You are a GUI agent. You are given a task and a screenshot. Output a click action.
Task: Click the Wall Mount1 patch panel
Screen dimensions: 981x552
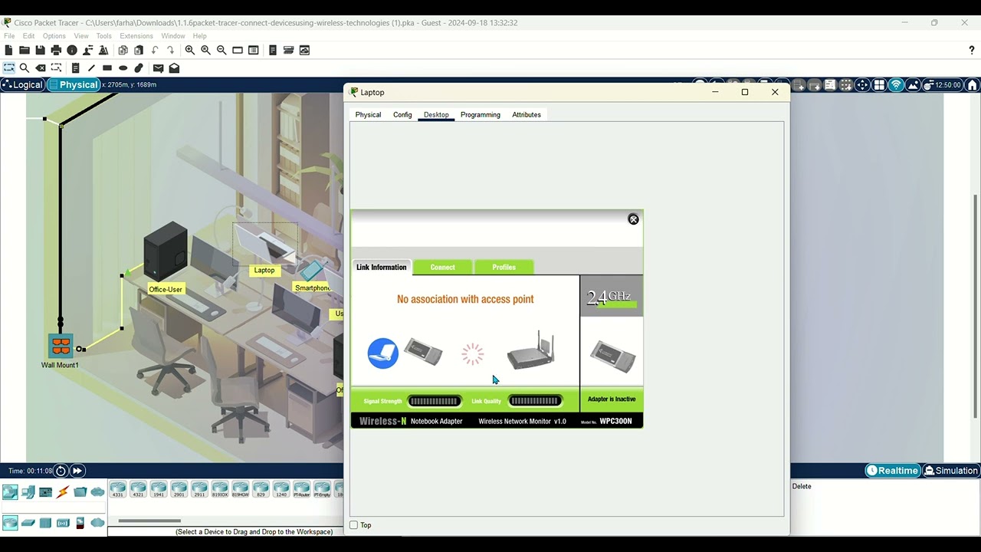click(x=61, y=346)
